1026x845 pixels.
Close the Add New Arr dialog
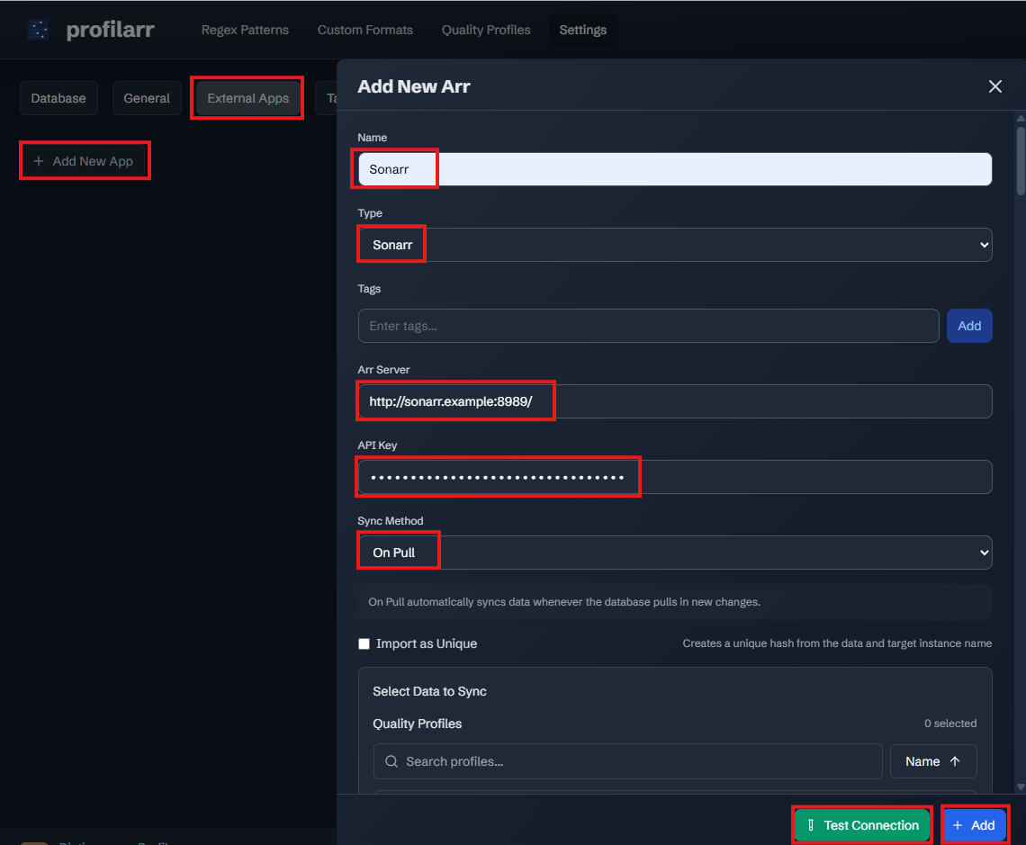[994, 86]
